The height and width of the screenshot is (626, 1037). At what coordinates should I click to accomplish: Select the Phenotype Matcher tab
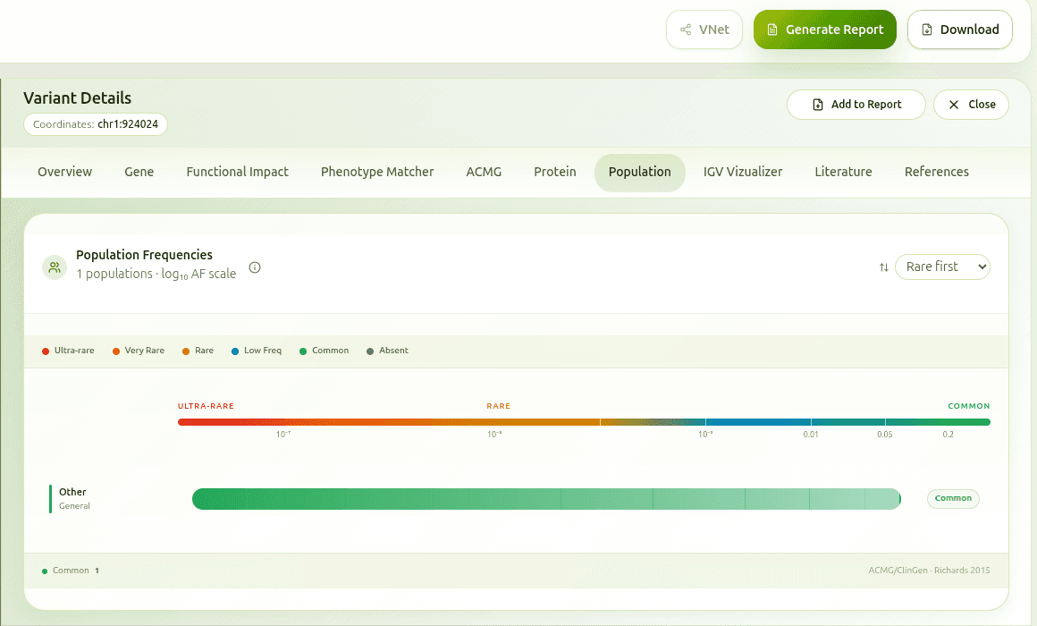tap(377, 172)
